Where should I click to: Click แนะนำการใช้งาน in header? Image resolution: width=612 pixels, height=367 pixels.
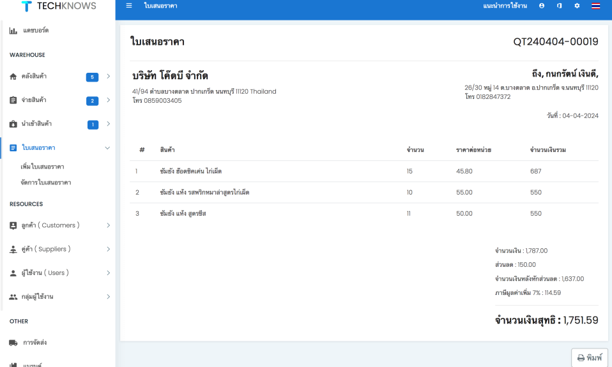(x=505, y=6)
